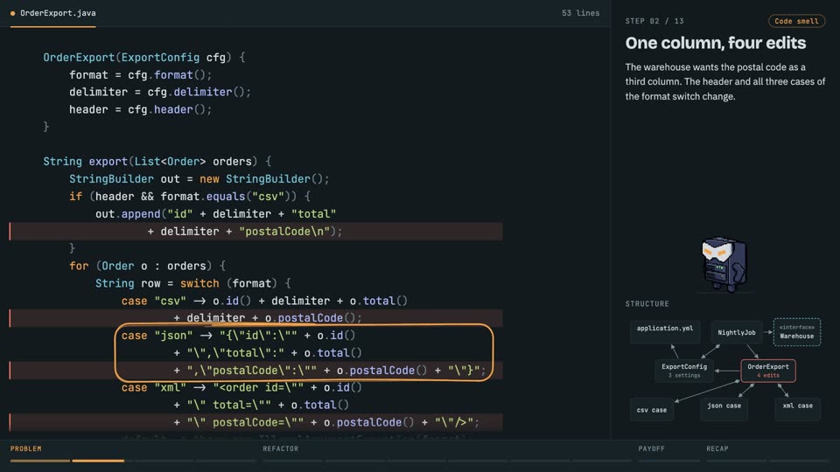
Task: Click the Code smell badge
Action: pos(796,21)
